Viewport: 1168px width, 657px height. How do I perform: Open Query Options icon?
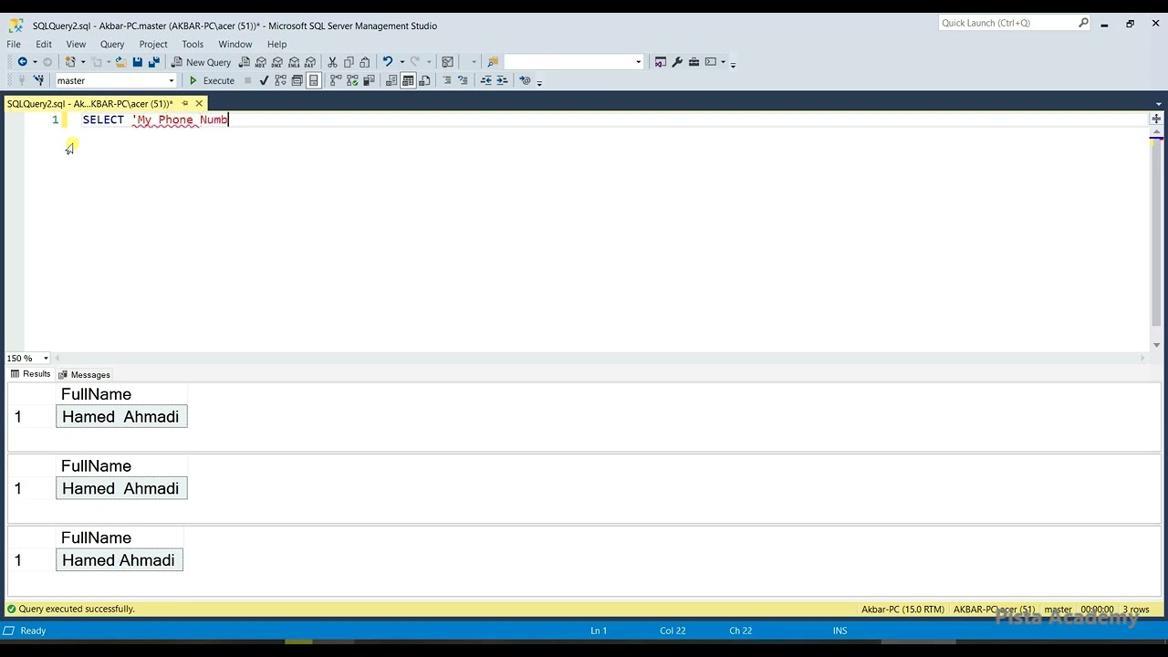(297, 80)
